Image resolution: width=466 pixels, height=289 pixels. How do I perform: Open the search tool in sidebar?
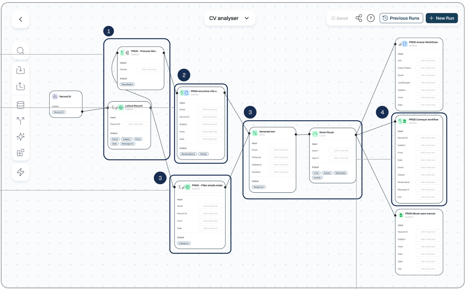click(x=21, y=51)
